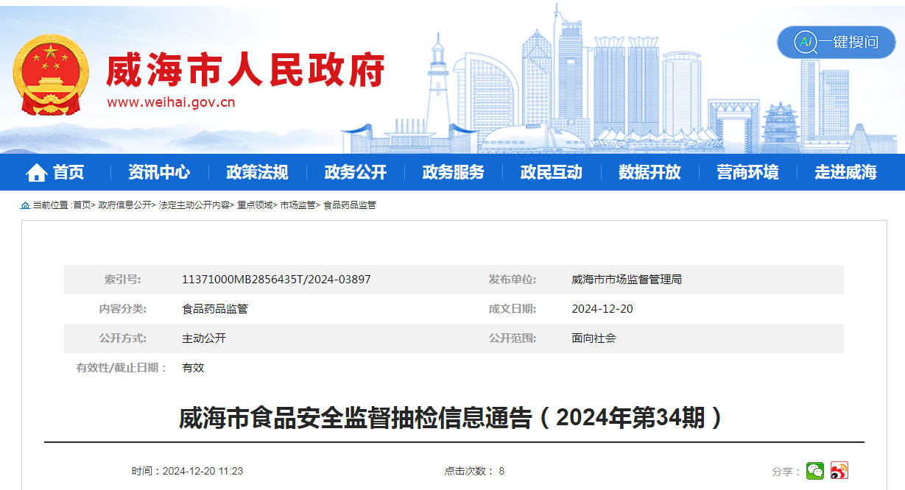Click 政府信息公开 breadcrumb link
Image resolution: width=905 pixels, height=490 pixels.
(124, 205)
